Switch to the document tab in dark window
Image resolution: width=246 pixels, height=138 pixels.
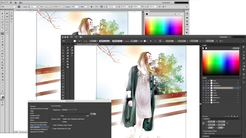[87, 44]
